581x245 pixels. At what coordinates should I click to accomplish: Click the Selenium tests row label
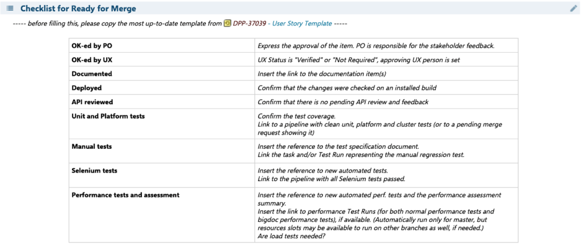95,170
